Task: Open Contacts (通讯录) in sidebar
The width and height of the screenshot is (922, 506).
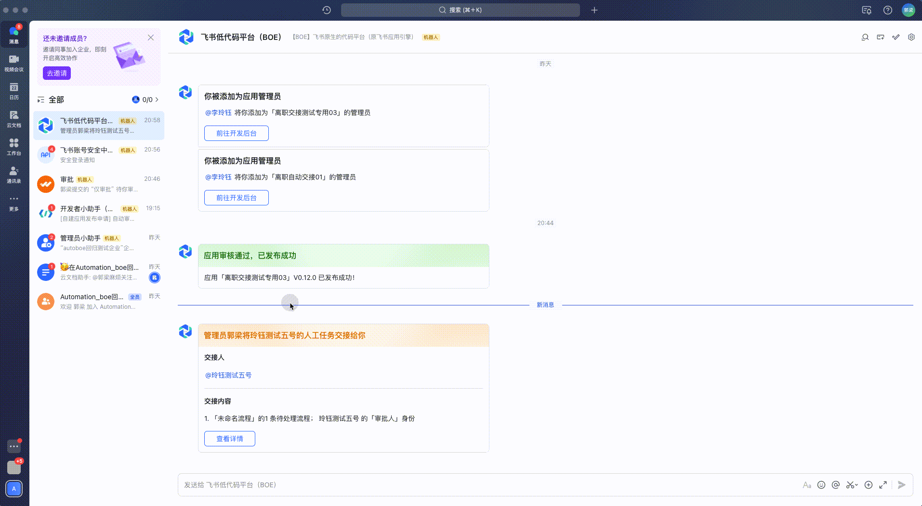Action: [14, 175]
